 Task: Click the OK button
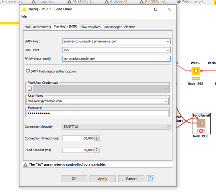(74, 179)
